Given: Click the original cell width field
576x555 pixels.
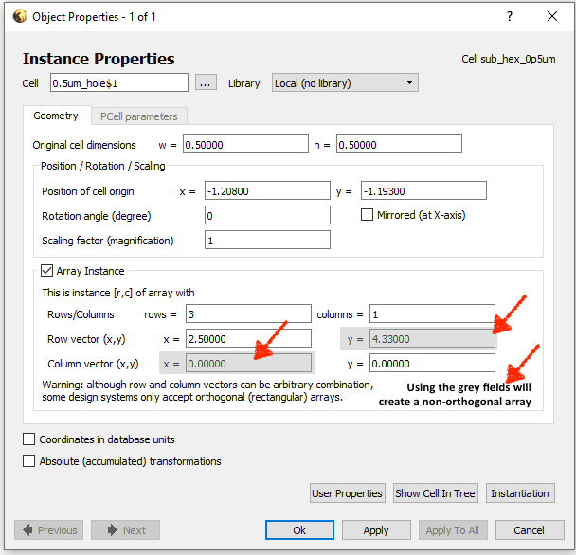Looking at the screenshot, I should pyautogui.click(x=245, y=144).
